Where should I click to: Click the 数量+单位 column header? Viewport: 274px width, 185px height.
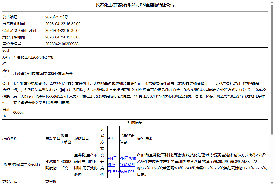pos(67,139)
